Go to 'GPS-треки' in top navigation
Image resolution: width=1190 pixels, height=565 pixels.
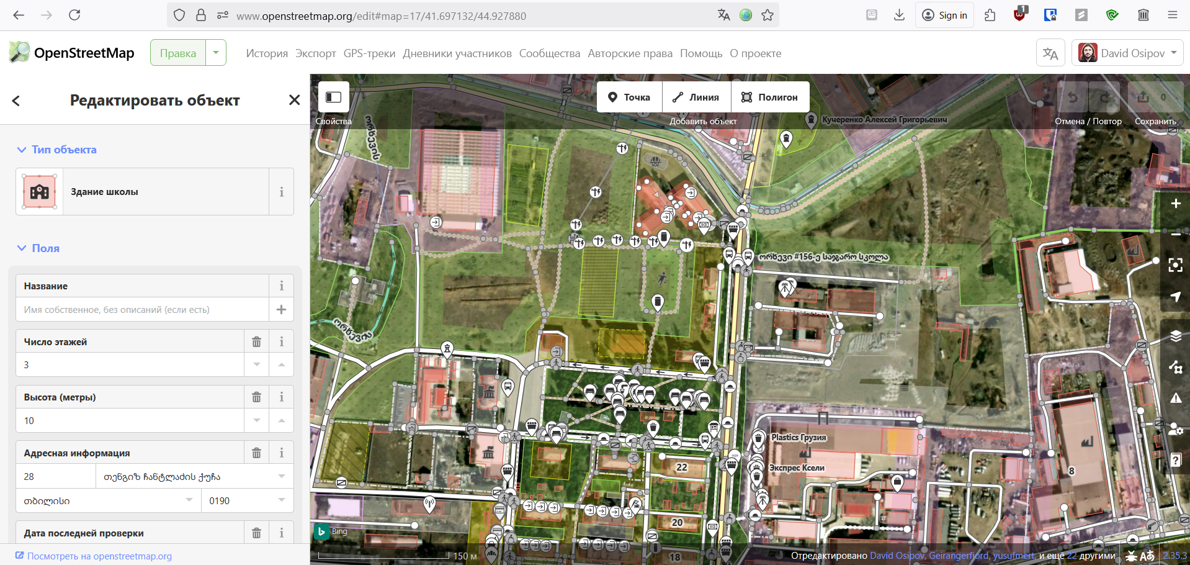click(369, 53)
